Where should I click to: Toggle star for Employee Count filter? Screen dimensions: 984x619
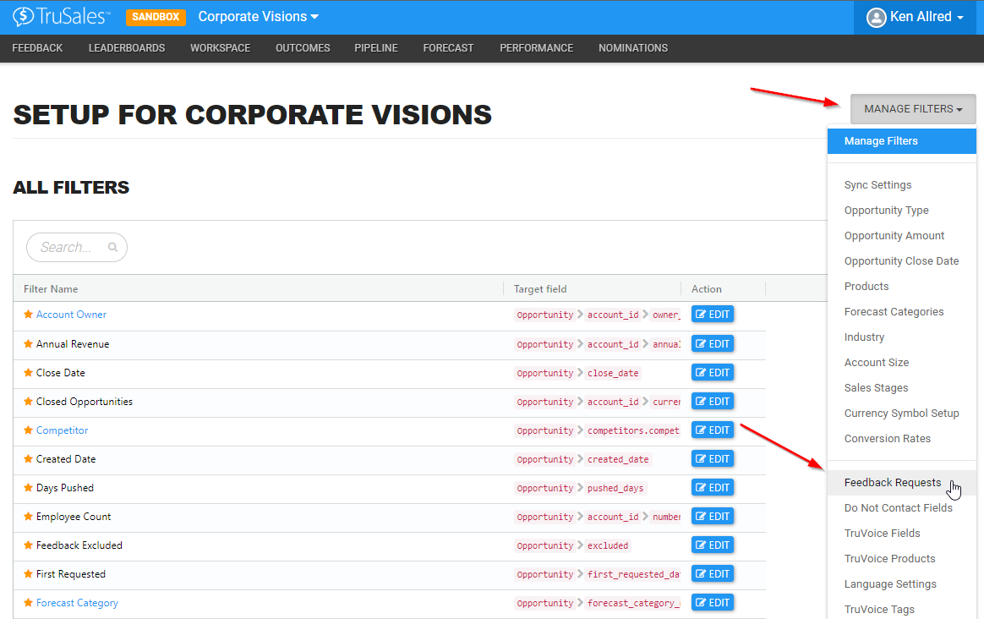click(28, 516)
